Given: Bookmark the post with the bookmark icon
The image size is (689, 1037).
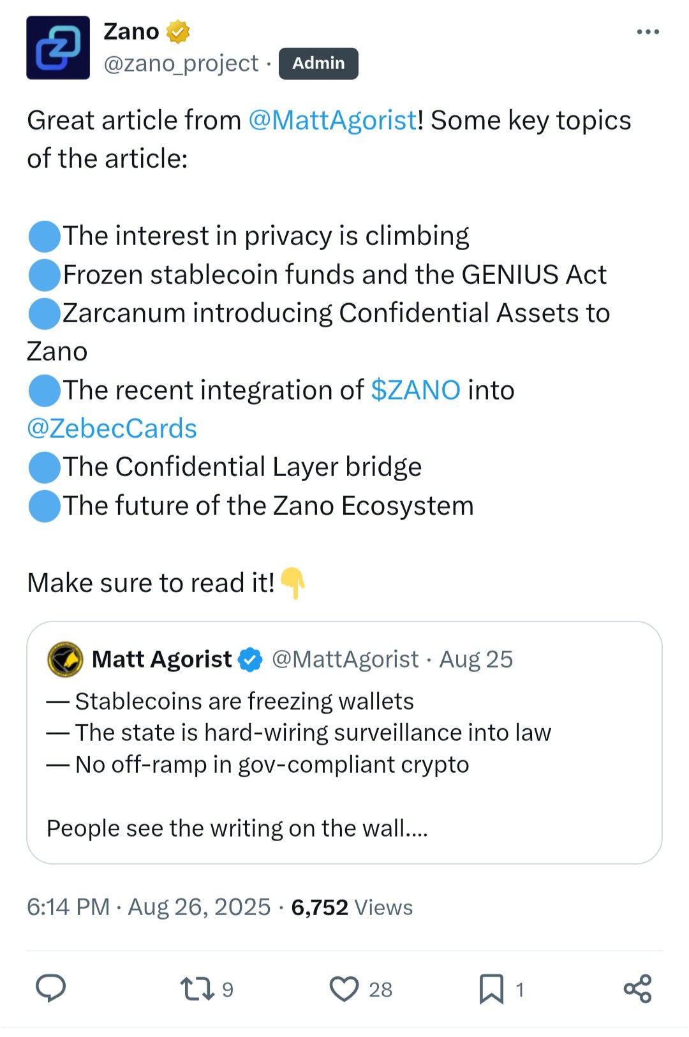Looking at the screenshot, I should coord(501,989).
